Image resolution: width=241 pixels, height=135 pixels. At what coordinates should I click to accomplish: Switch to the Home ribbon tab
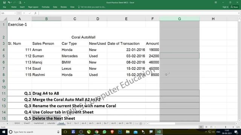click(x=14, y=7)
